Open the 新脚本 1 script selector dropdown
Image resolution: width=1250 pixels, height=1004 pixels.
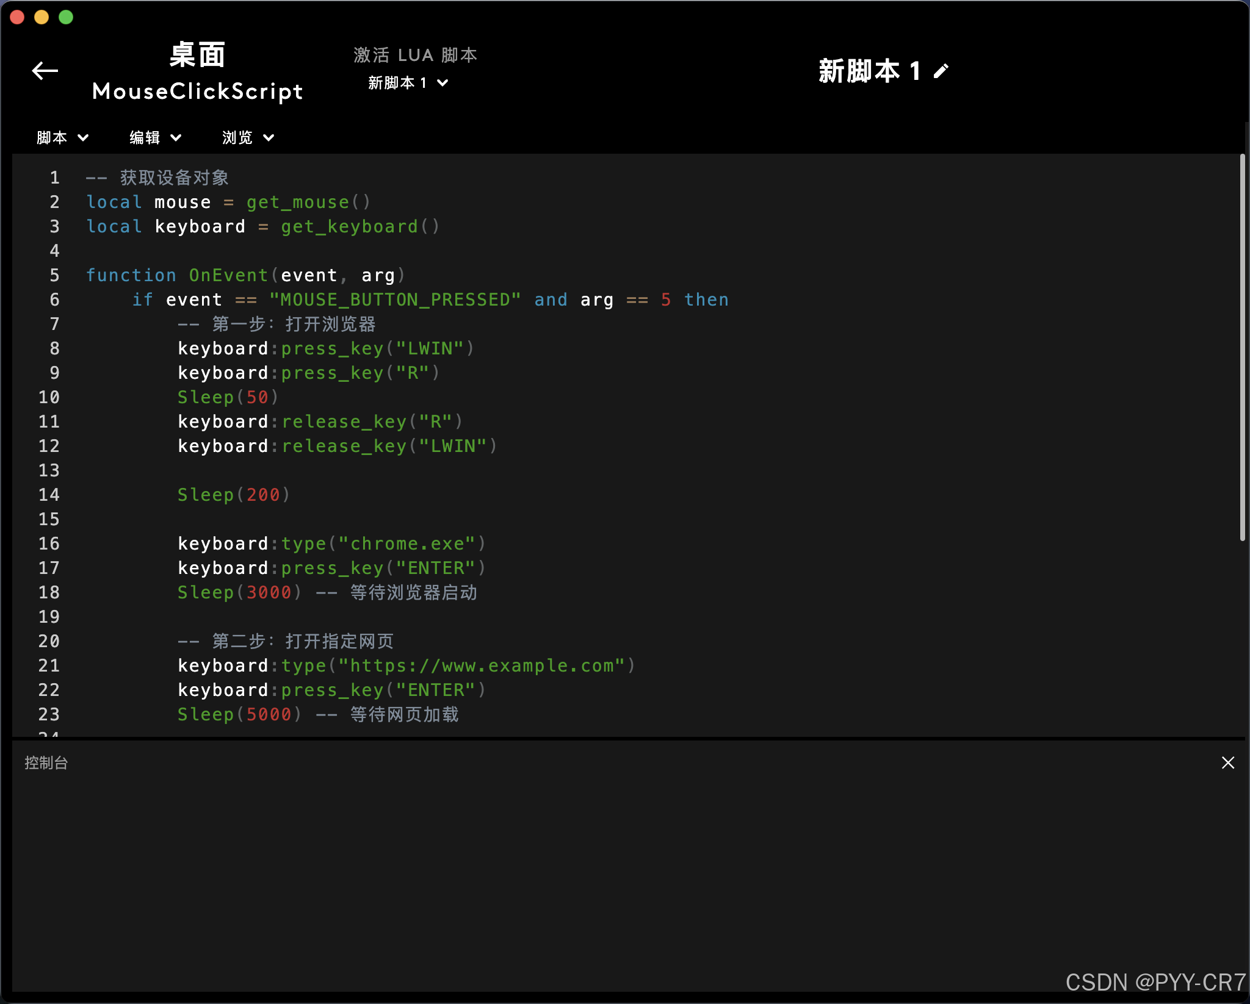click(408, 82)
